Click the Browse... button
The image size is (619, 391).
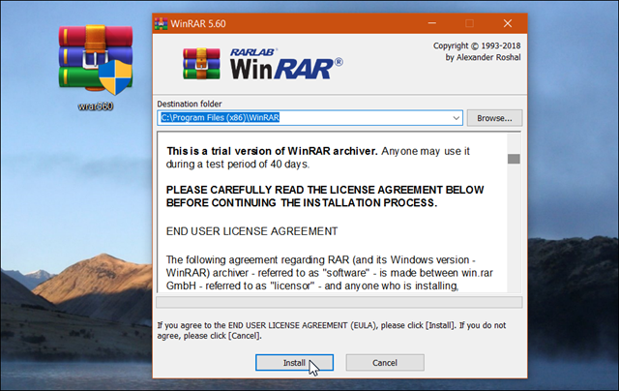click(x=494, y=118)
